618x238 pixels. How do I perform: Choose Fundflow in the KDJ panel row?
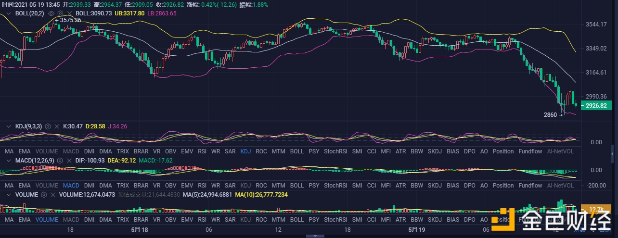(x=530, y=151)
